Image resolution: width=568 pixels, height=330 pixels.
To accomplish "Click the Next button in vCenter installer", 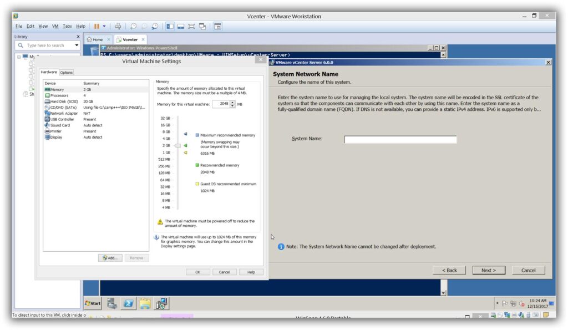I will click(489, 270).
